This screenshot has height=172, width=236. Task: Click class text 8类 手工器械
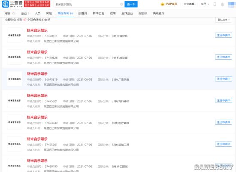120,166
